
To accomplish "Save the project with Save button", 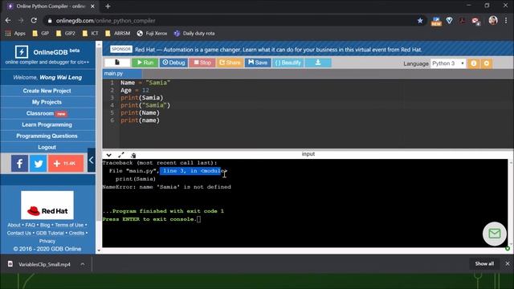I will click(x=258, y=63).
